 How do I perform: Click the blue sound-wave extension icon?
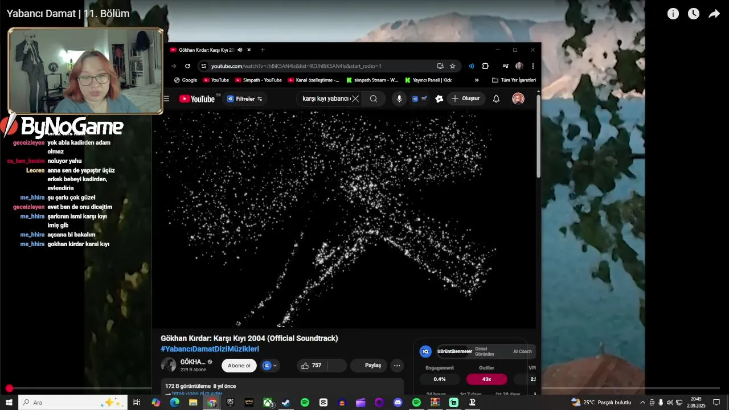472,66
